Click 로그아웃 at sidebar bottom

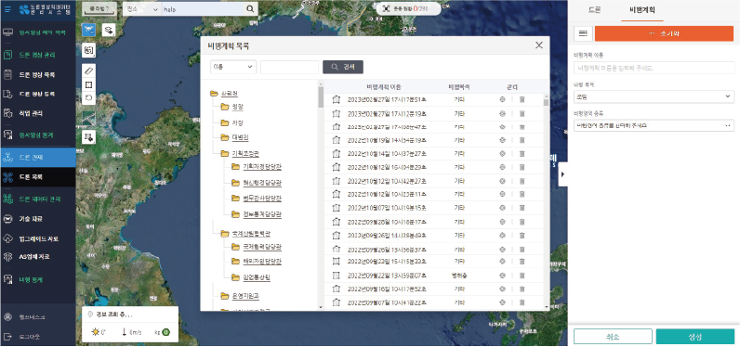29,337
